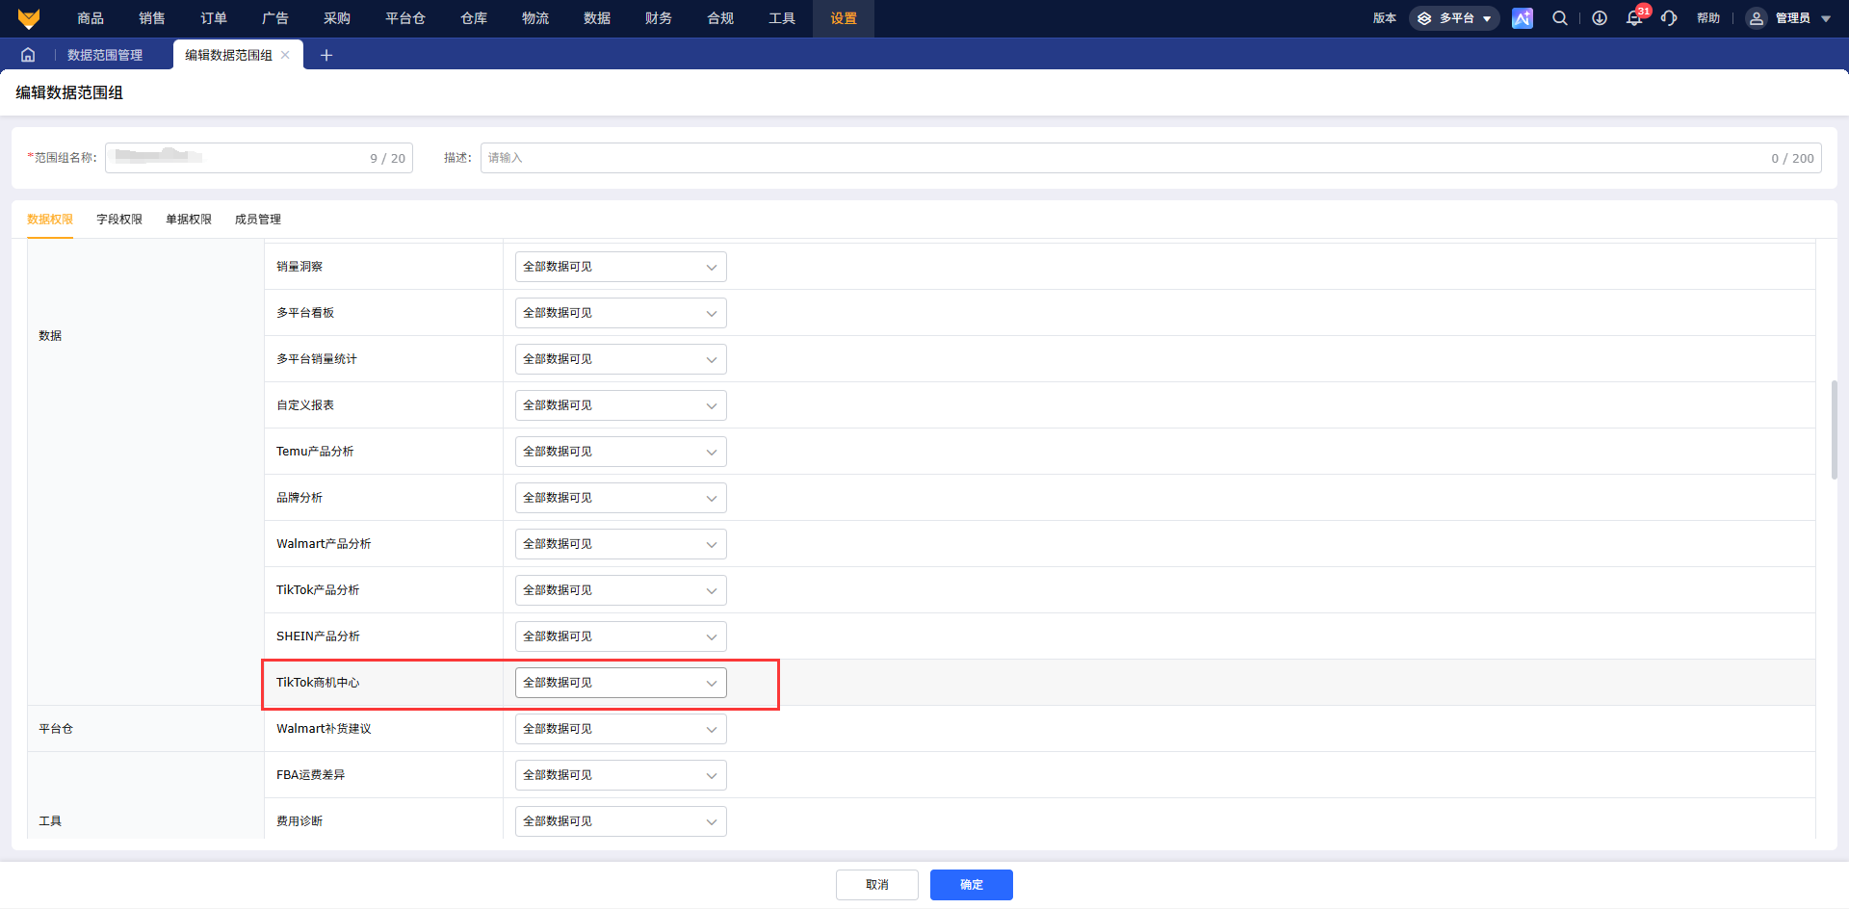Switch to 成员管理 tab
Image resolution: width=1849 pixels, height=909 pixels.
point(258,220)
